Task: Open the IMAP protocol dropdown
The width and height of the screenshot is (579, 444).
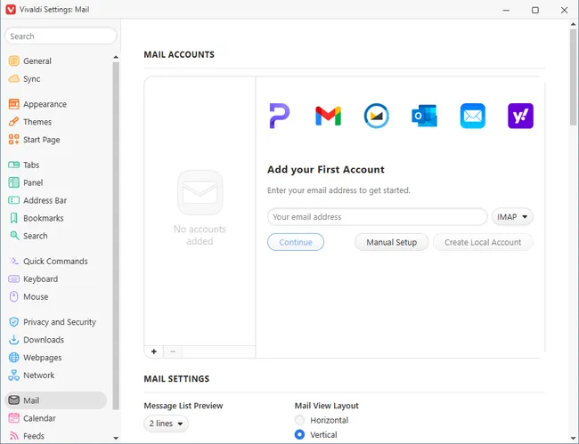Action: pyautogui.click(x=512, y=216)
